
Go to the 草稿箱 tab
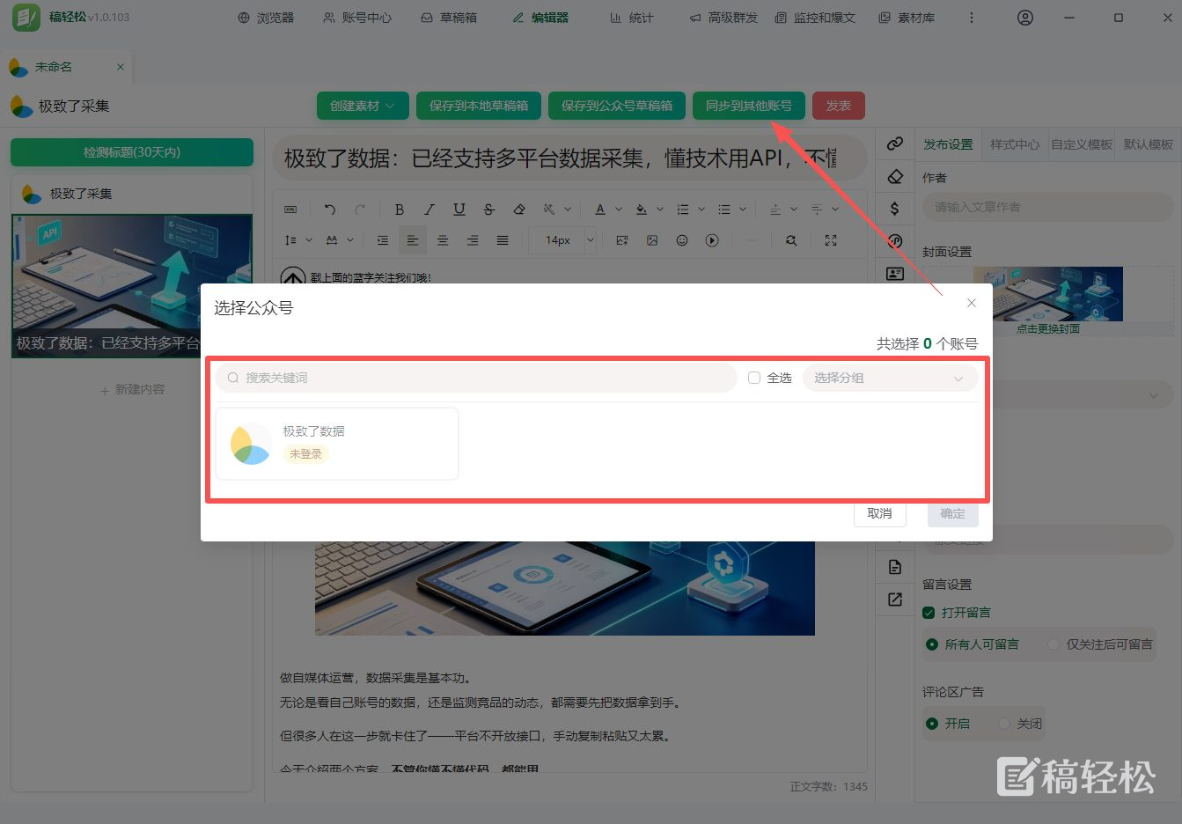click(x=449, y=18)
